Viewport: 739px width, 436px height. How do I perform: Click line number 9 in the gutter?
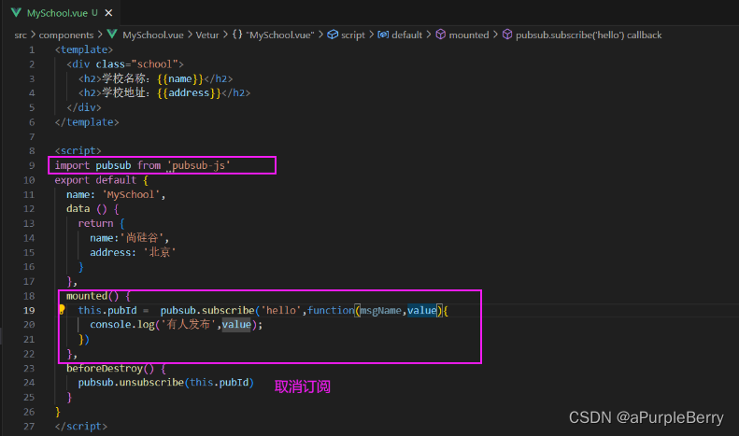coord(32,165)
